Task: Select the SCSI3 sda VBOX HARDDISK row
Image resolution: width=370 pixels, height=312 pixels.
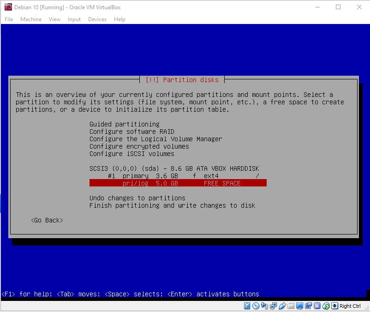Action: (174, 168)
